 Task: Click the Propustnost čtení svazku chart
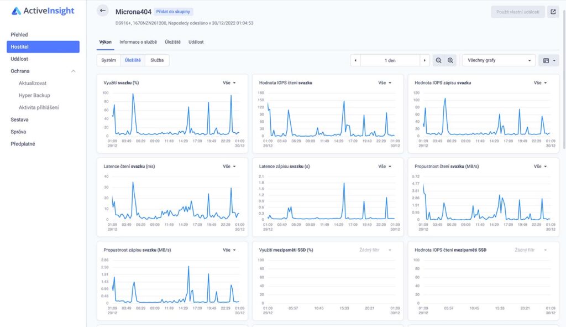coord(483,198)
